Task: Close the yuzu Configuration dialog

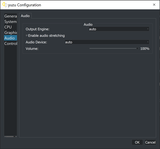Action: click(x=154, y=5)
